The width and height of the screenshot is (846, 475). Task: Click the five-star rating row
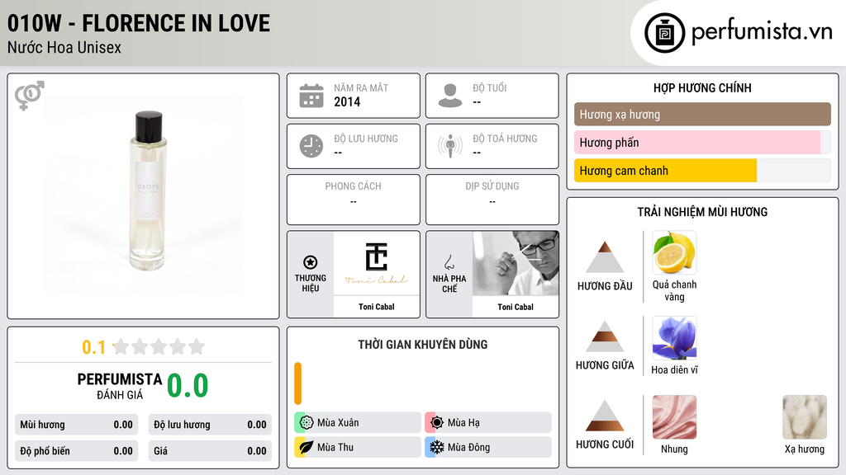click(x=159, y=346)
